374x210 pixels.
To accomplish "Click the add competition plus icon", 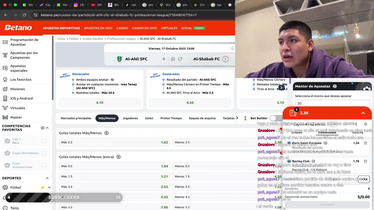I will 43,128.
